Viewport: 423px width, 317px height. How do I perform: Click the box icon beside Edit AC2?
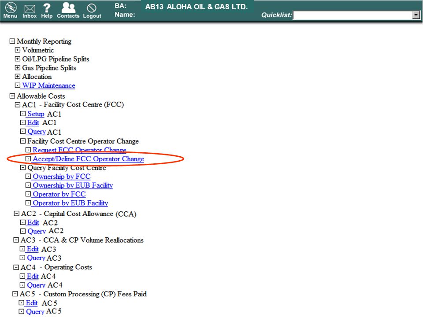point(23,223)
